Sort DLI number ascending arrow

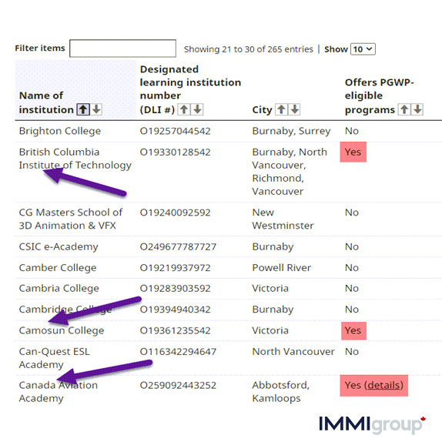point(184,109)
